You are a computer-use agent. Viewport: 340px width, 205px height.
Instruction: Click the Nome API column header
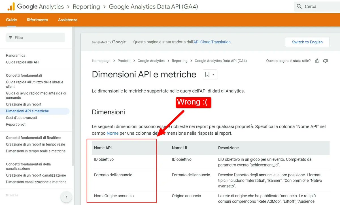[x=103, y=148]
